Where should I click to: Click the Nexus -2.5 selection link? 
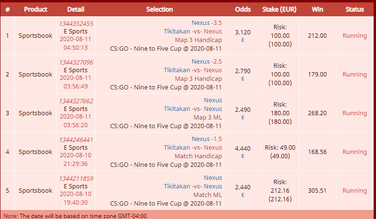pos(207,62)
